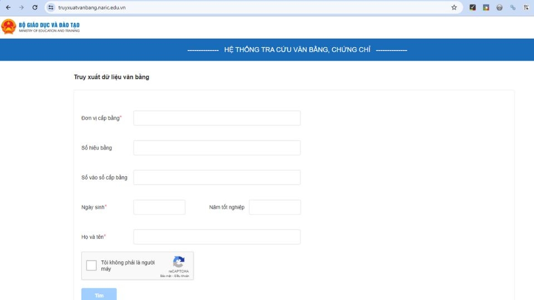Click the browser forward arrow
The image size is (534, 300).
coord(22,7)
